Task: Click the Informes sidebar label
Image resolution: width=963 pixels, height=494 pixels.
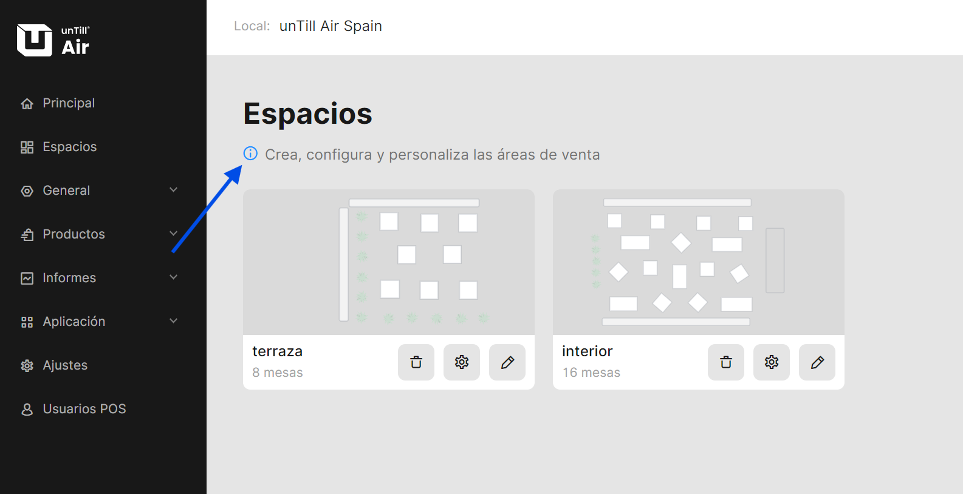Action: 69,278
